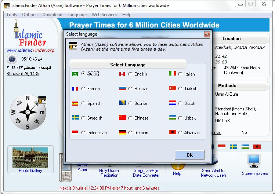Click the Kaaba icon on the compass

42,100
